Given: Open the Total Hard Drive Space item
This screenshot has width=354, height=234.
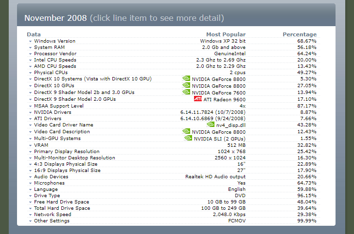Looking at the screenshot, I should (x=62, y=208).
